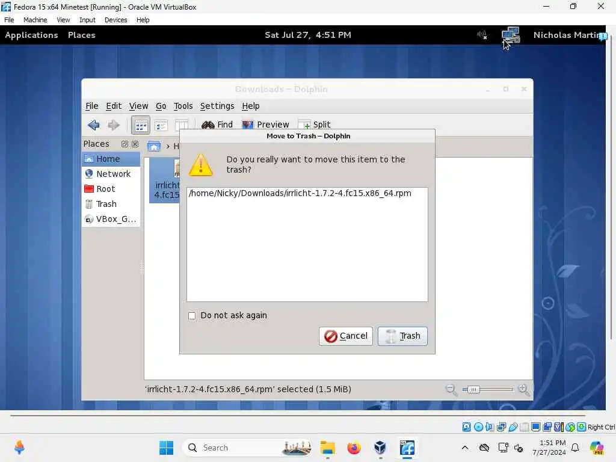Open Dolphin Help menu

click(x=251, y=106)
